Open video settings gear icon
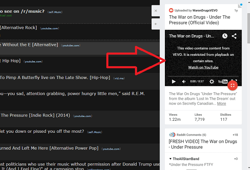The width and height of the screenshot is (250, 170). (x=211, y=81)
